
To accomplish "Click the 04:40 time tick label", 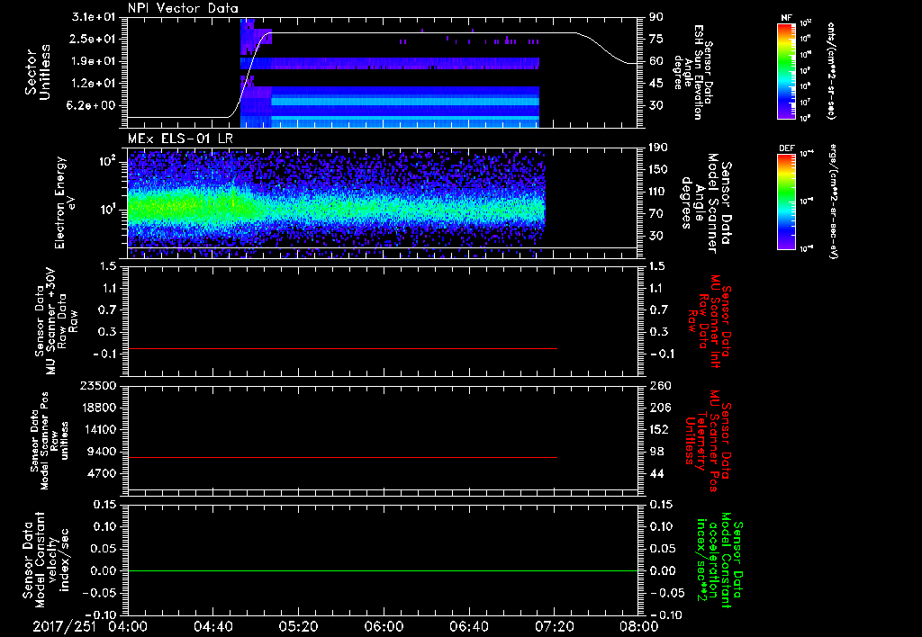I will [212, 626].
